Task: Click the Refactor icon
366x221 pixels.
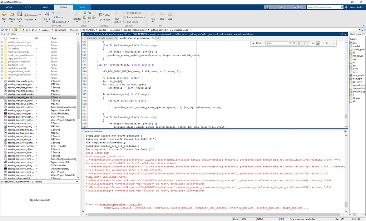Action: tap(76, 14)
